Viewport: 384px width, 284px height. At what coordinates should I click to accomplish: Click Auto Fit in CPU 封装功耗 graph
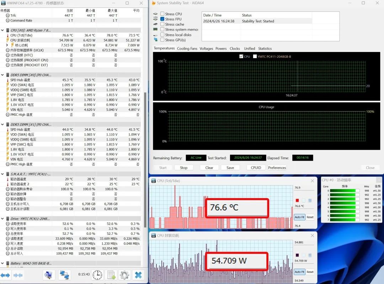tap(299, 272)
